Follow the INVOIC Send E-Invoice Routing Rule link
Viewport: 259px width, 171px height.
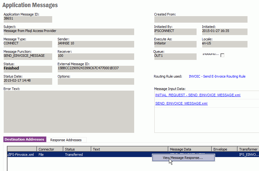[x=217, y=76]
